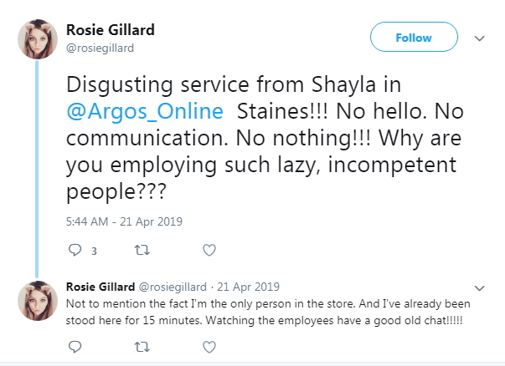Screen dimensions: 505x366
Task: Follow Rosie Gillard
Action: [414, 38]
